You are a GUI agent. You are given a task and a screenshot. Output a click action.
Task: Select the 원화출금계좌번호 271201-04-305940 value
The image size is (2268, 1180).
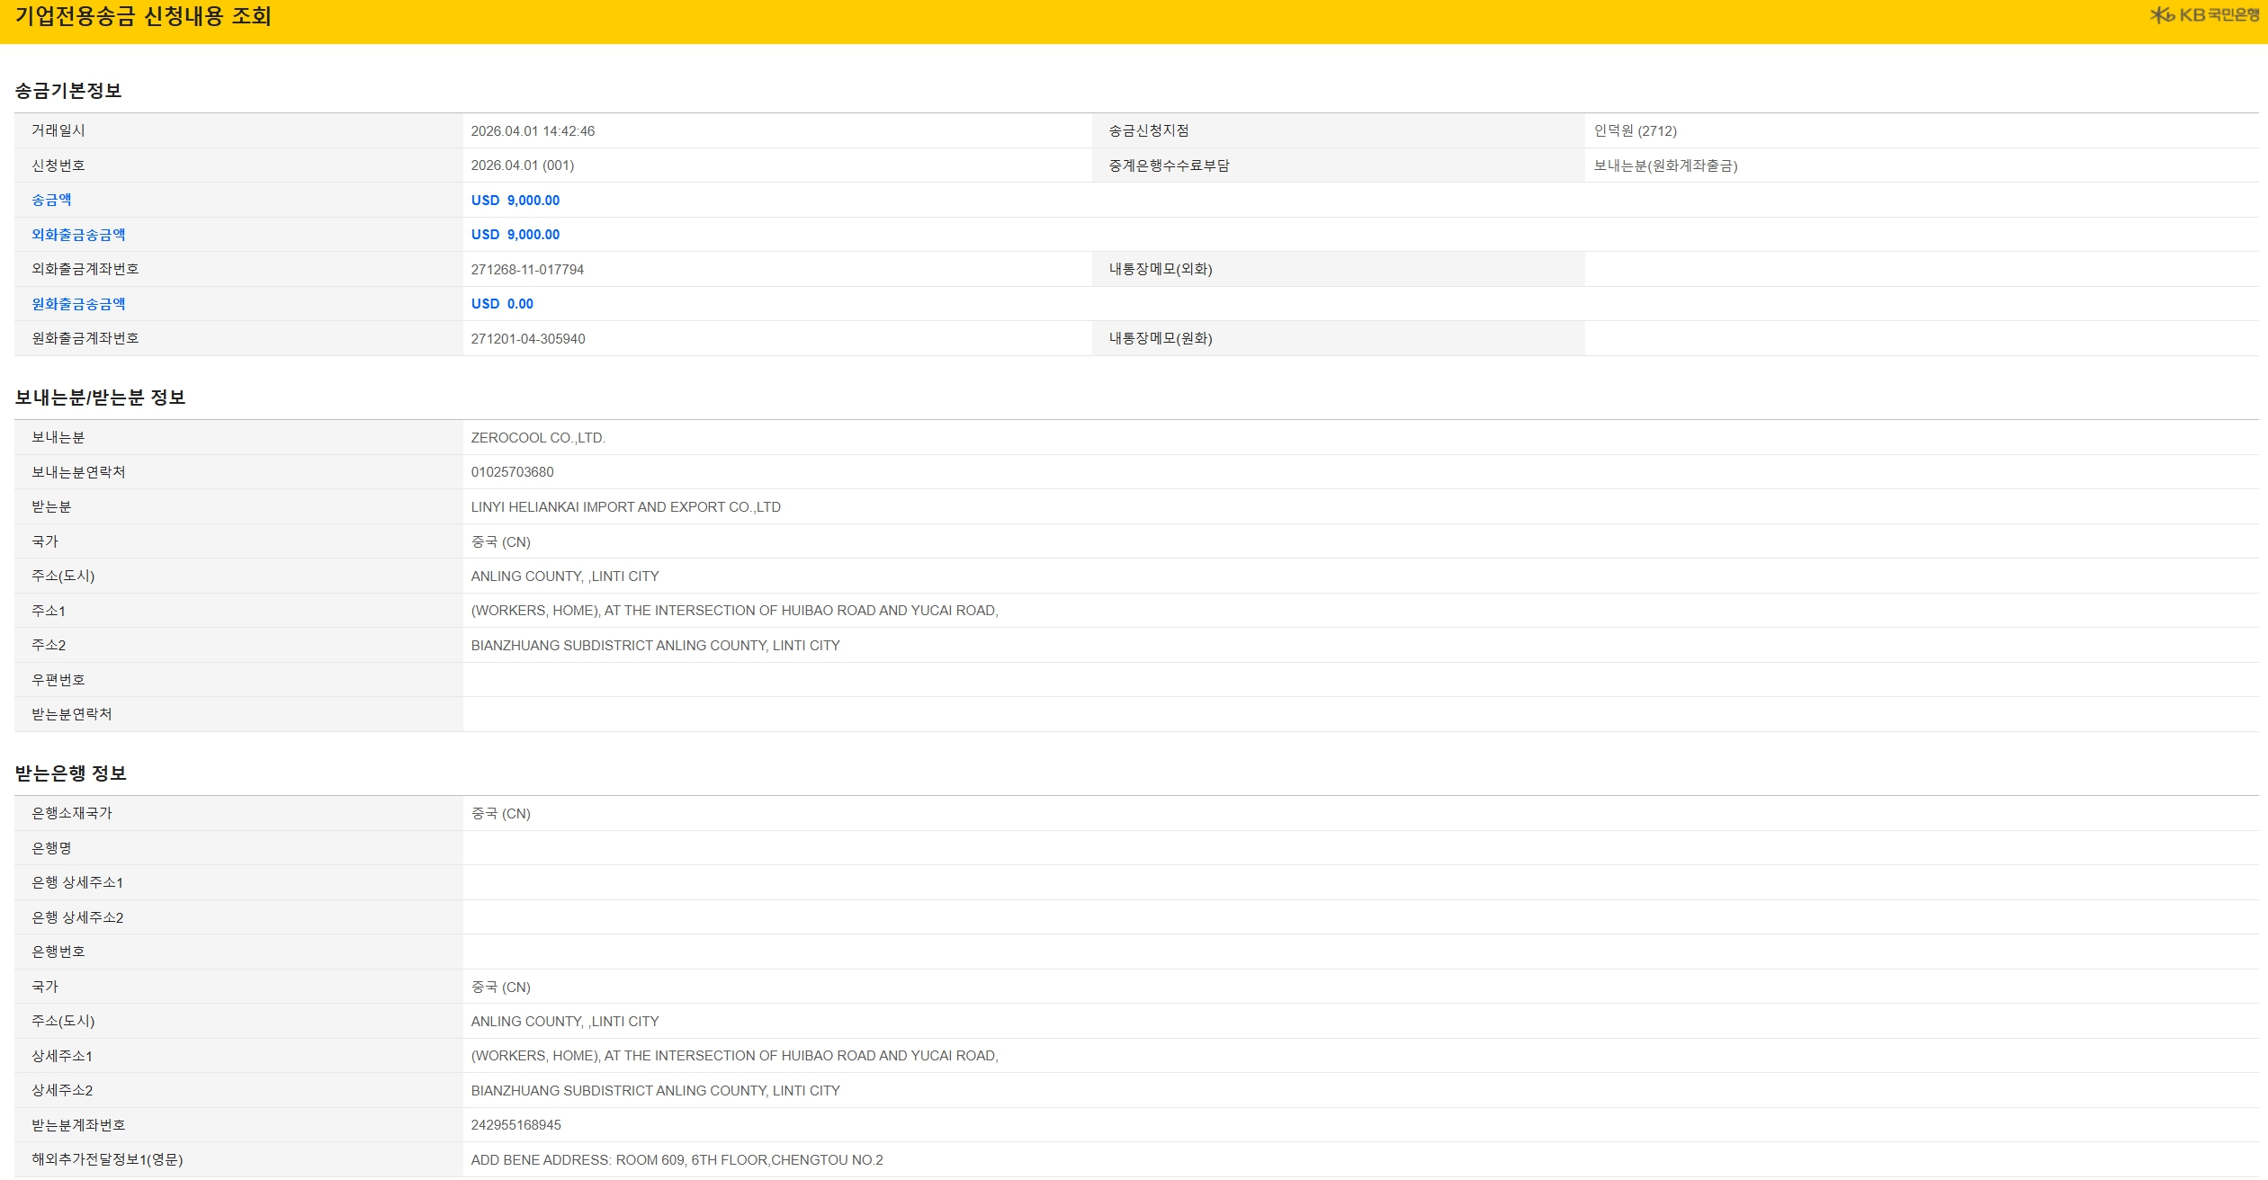pyautogui.click(x=527, y=339)
